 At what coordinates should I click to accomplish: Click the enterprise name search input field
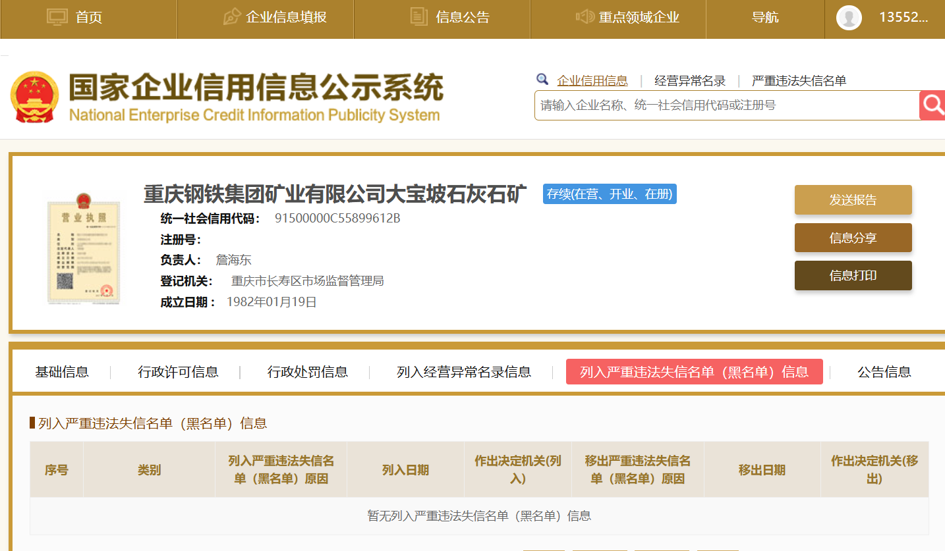tap(726, 105)
